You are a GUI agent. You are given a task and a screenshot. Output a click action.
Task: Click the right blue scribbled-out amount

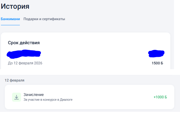click(x=156, y=54)
